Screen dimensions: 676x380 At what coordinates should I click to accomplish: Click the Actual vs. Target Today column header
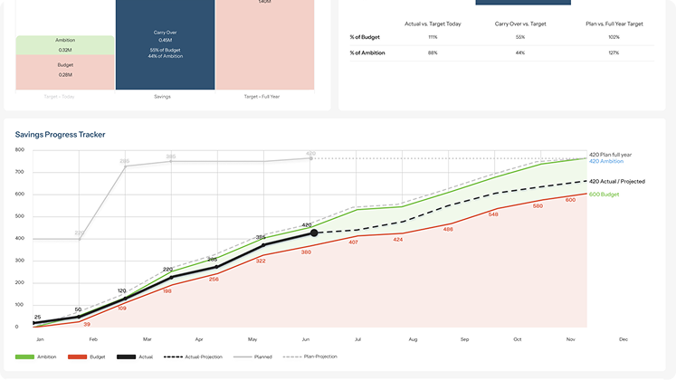pos(433,24)
